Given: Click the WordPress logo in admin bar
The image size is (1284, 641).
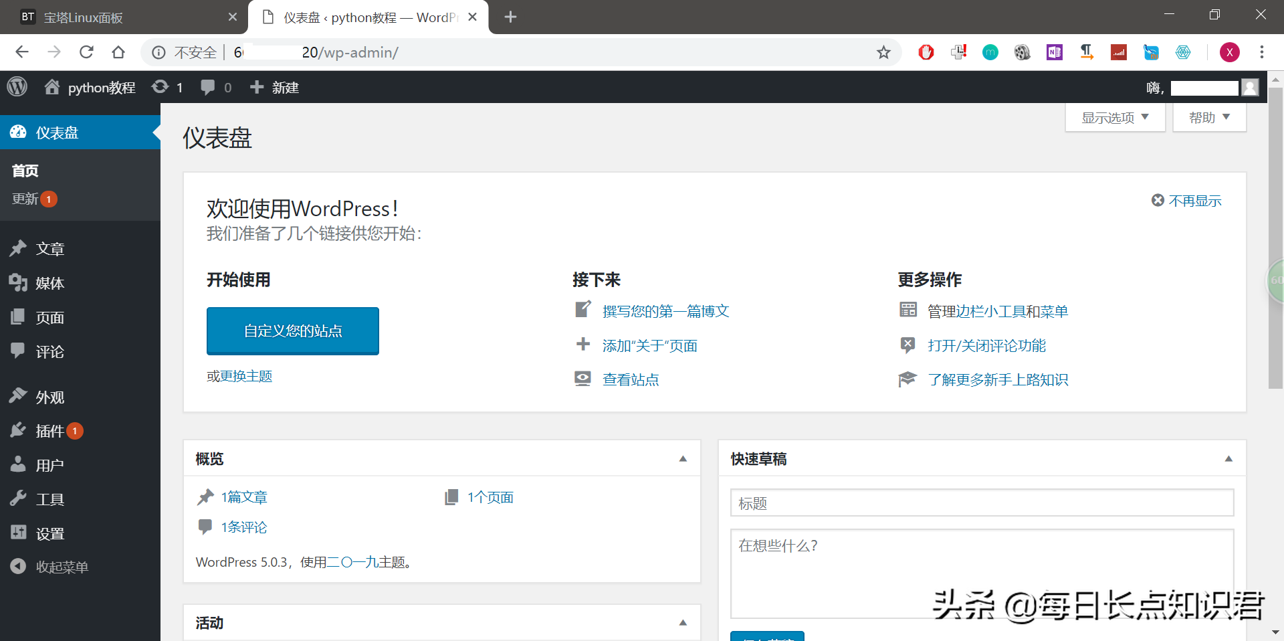Looking at the screenshot, I should (17, 87).
